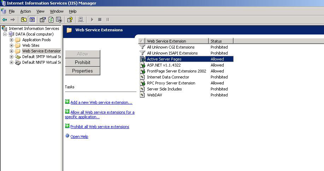The width and height of the screenshot is (324, 171).
Task: Click the Up one level folder icon
Action: [x=24, y=20]
